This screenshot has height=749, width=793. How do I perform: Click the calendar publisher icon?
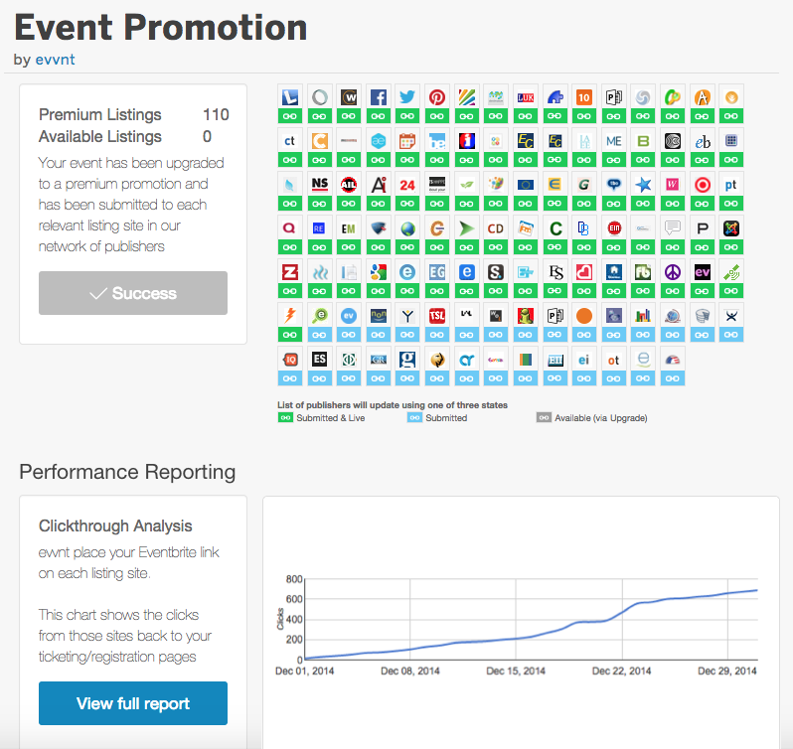click(x=407, y=141)
